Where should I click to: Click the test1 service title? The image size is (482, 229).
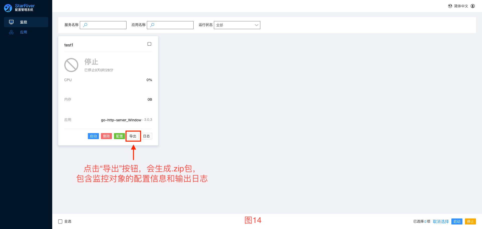(69, 45)
